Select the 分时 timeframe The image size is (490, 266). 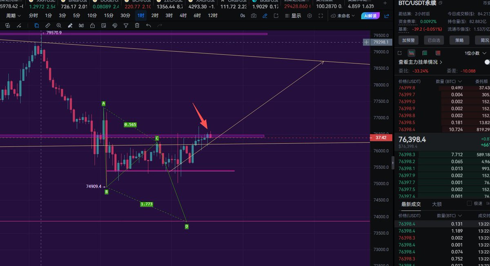pyautogui.click(x=34, y=16)
